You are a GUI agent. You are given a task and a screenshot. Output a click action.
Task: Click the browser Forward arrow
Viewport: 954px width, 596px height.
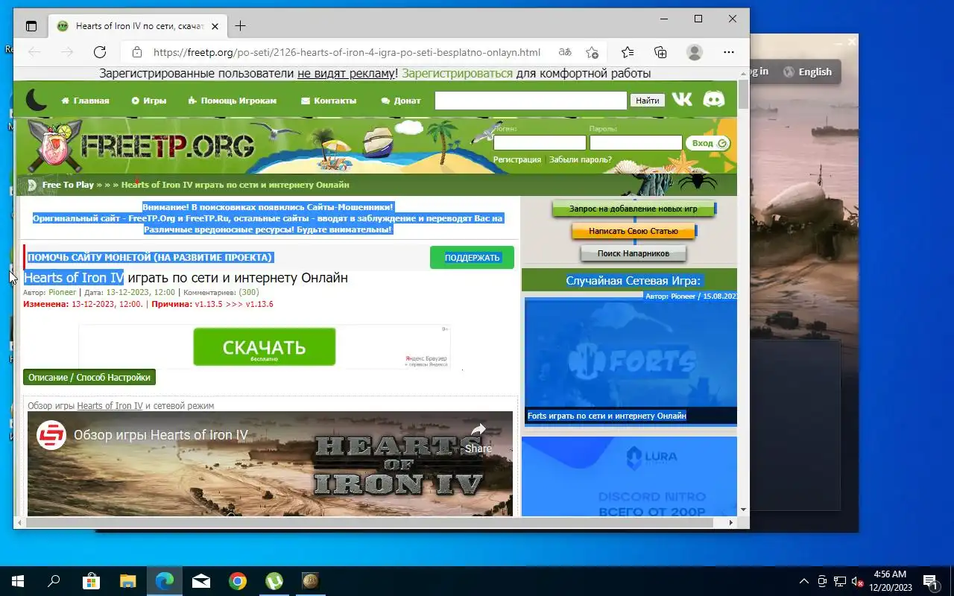pyautogui.click(x=67, y=52)
